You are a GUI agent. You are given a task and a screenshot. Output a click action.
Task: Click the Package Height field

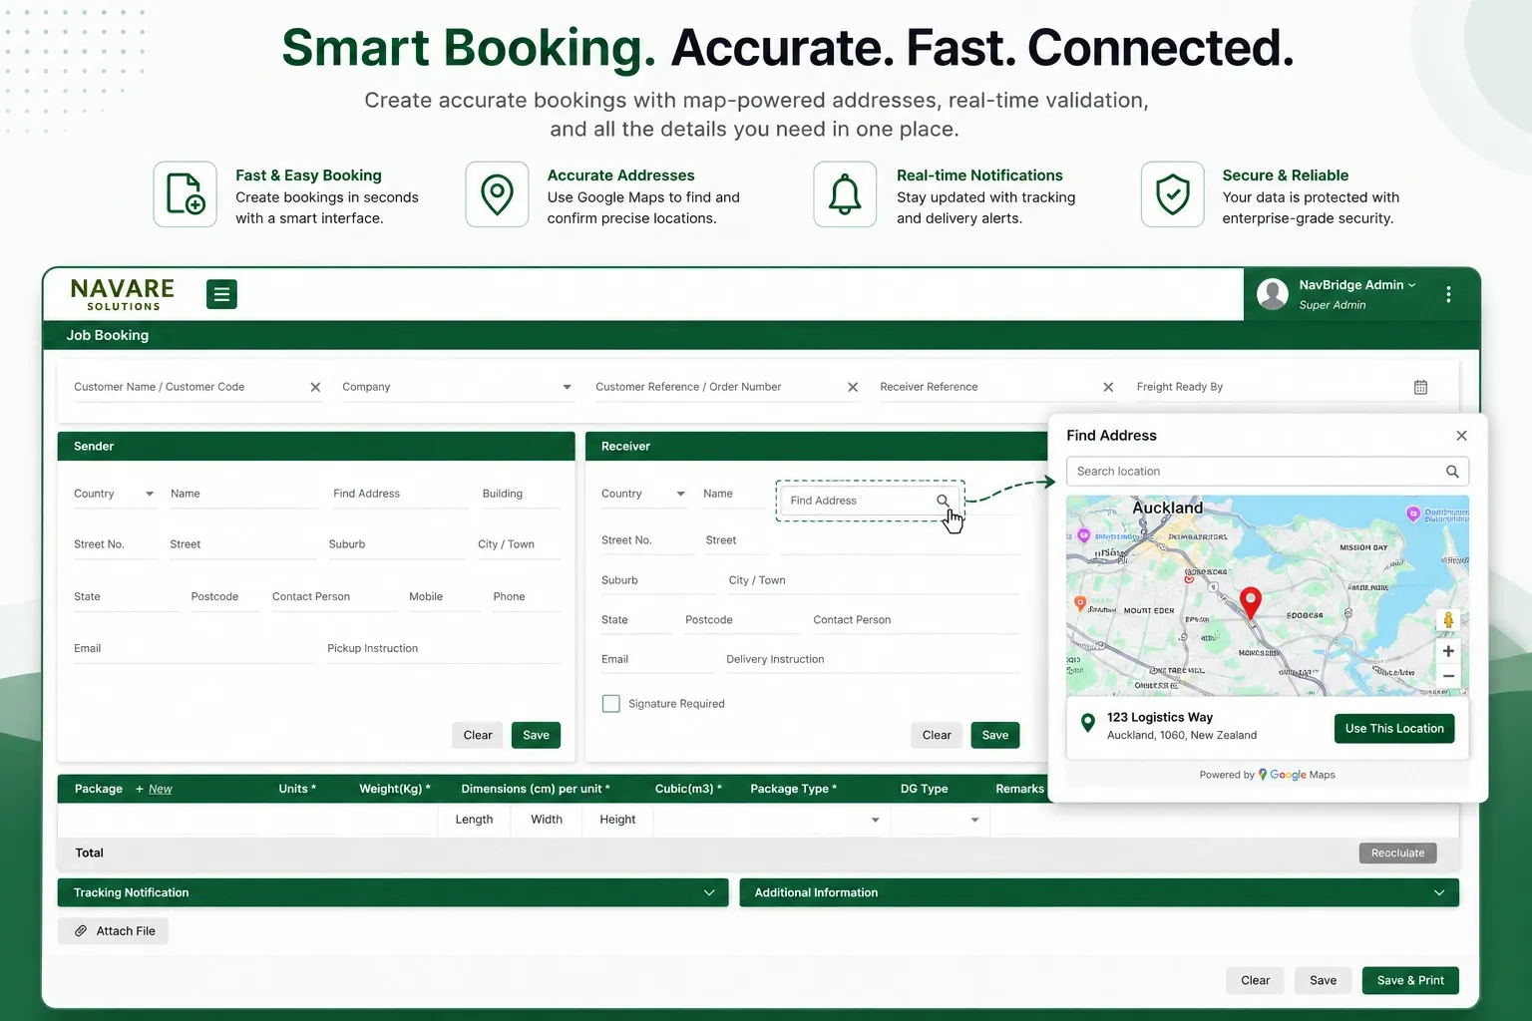coord(617,820)
